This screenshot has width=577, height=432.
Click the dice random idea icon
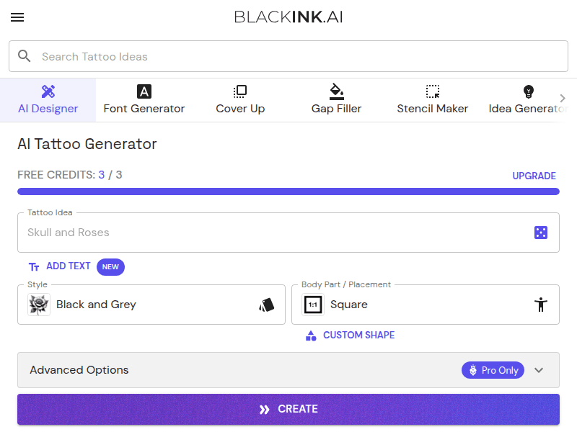coord(540,233)
